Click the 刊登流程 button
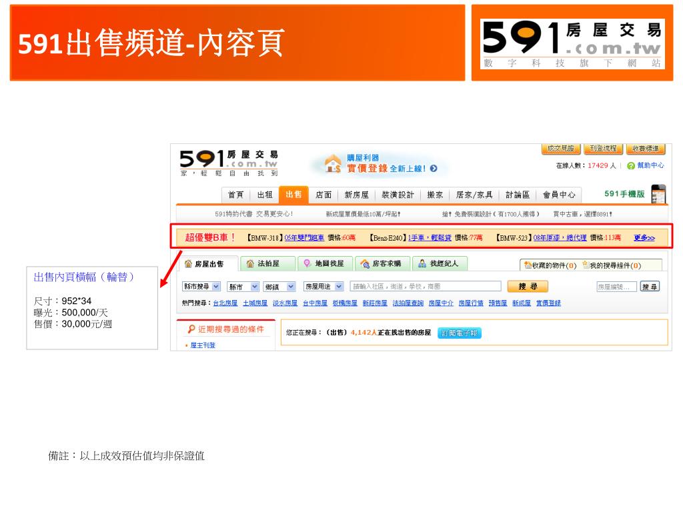 (x=603, y=149)
